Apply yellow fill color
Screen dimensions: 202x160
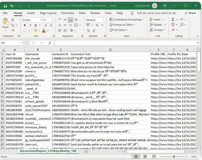(35, 31)
